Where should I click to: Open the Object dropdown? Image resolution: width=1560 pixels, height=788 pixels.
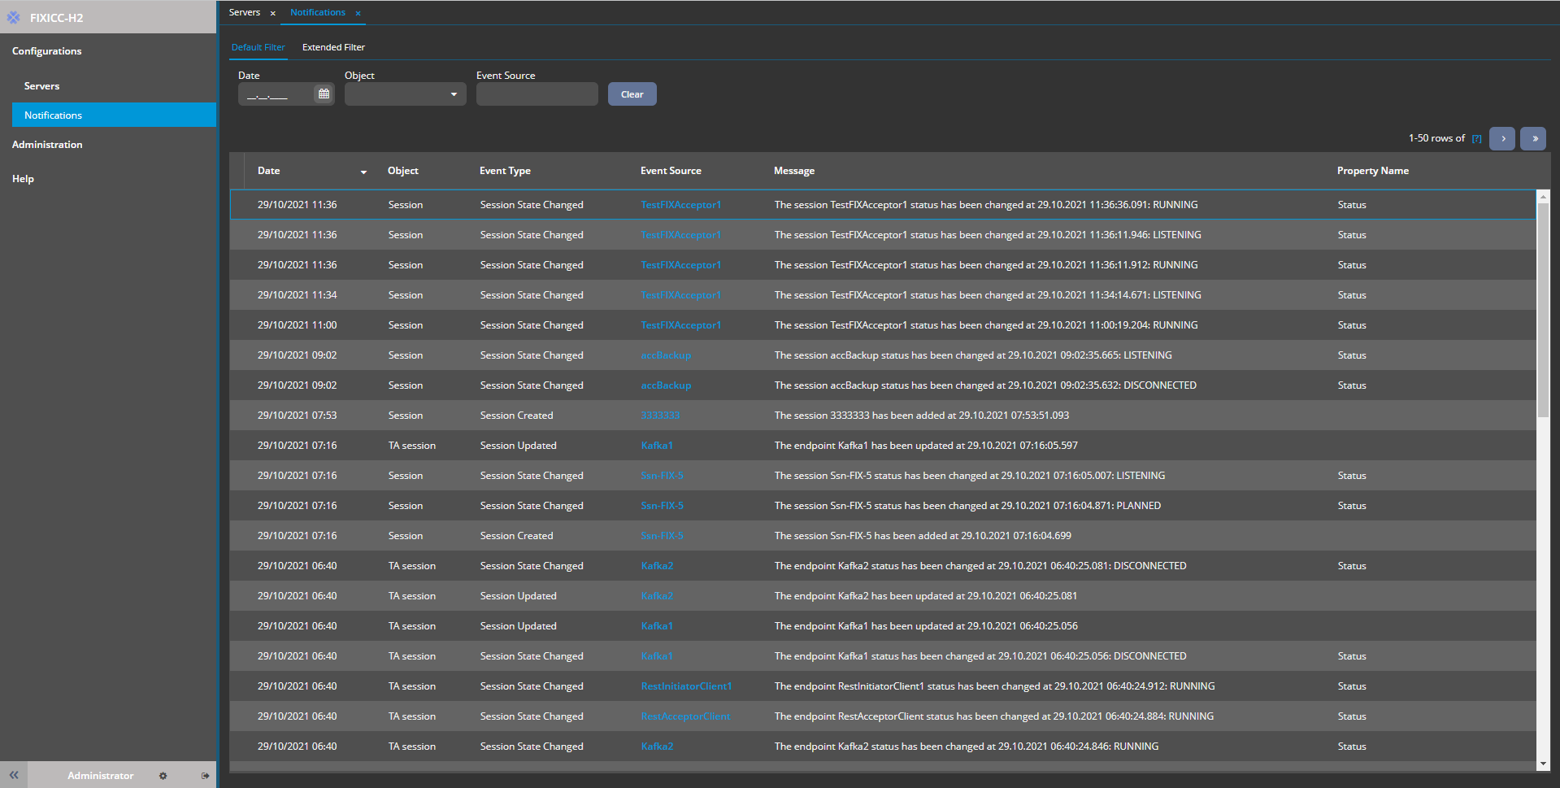point(406,94)
